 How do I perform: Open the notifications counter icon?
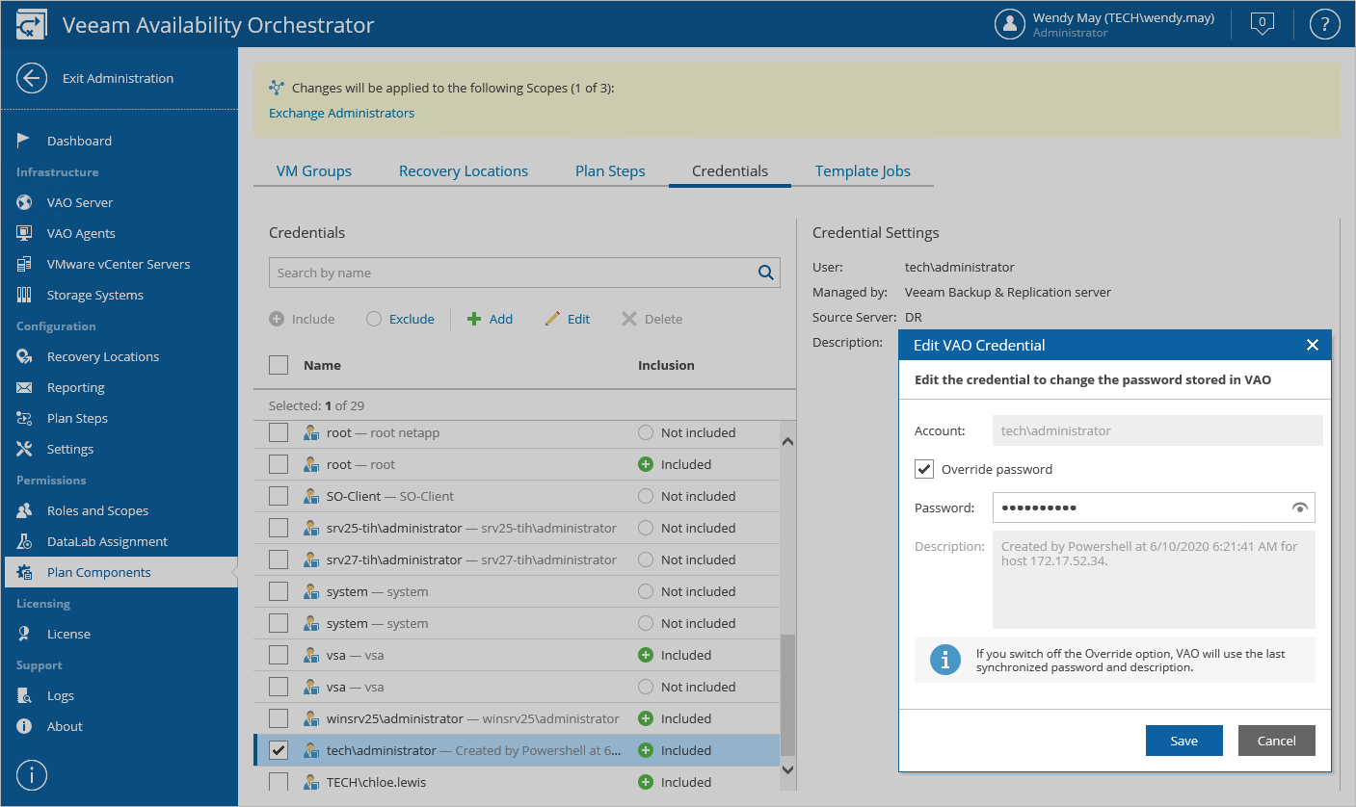(1262, 23)
